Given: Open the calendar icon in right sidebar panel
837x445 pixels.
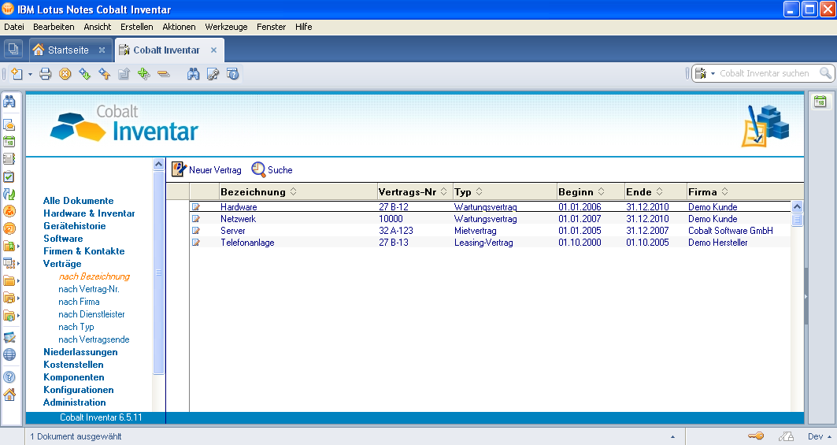Looking at the screenshot, I should (820, 102).
